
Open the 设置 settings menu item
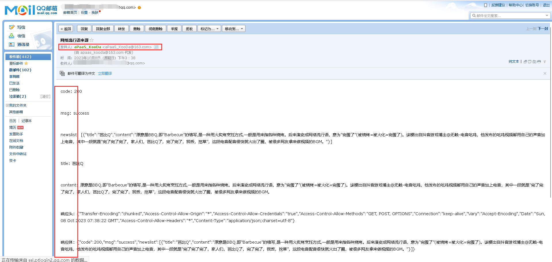click(84, 12)
